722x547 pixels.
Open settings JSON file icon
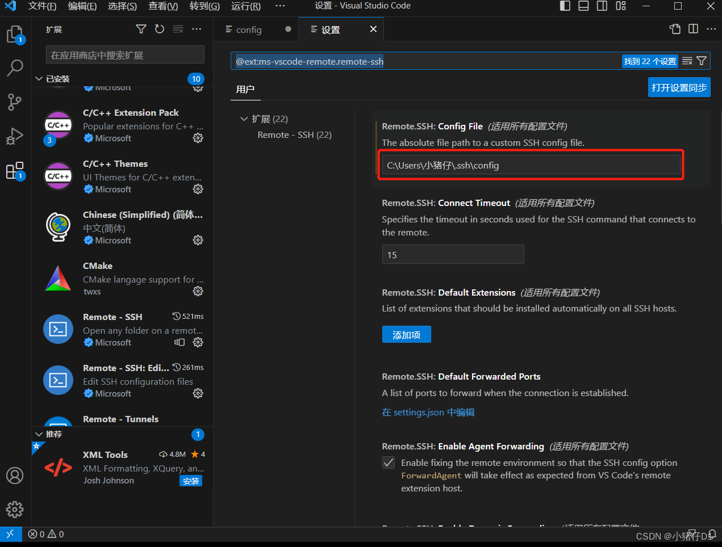pyautogui.click(x=675, y=29)
